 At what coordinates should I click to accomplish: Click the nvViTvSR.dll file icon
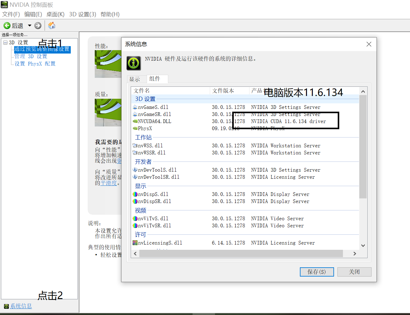pyautogui.click(x=135, y=225)
